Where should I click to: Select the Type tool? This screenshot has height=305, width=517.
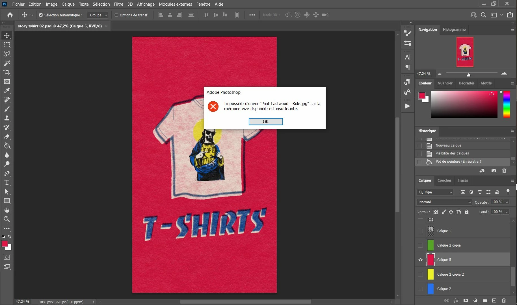click(x=7, y=182)
